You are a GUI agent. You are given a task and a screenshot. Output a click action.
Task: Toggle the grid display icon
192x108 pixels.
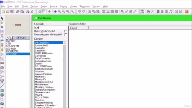[x=44, y=11]
